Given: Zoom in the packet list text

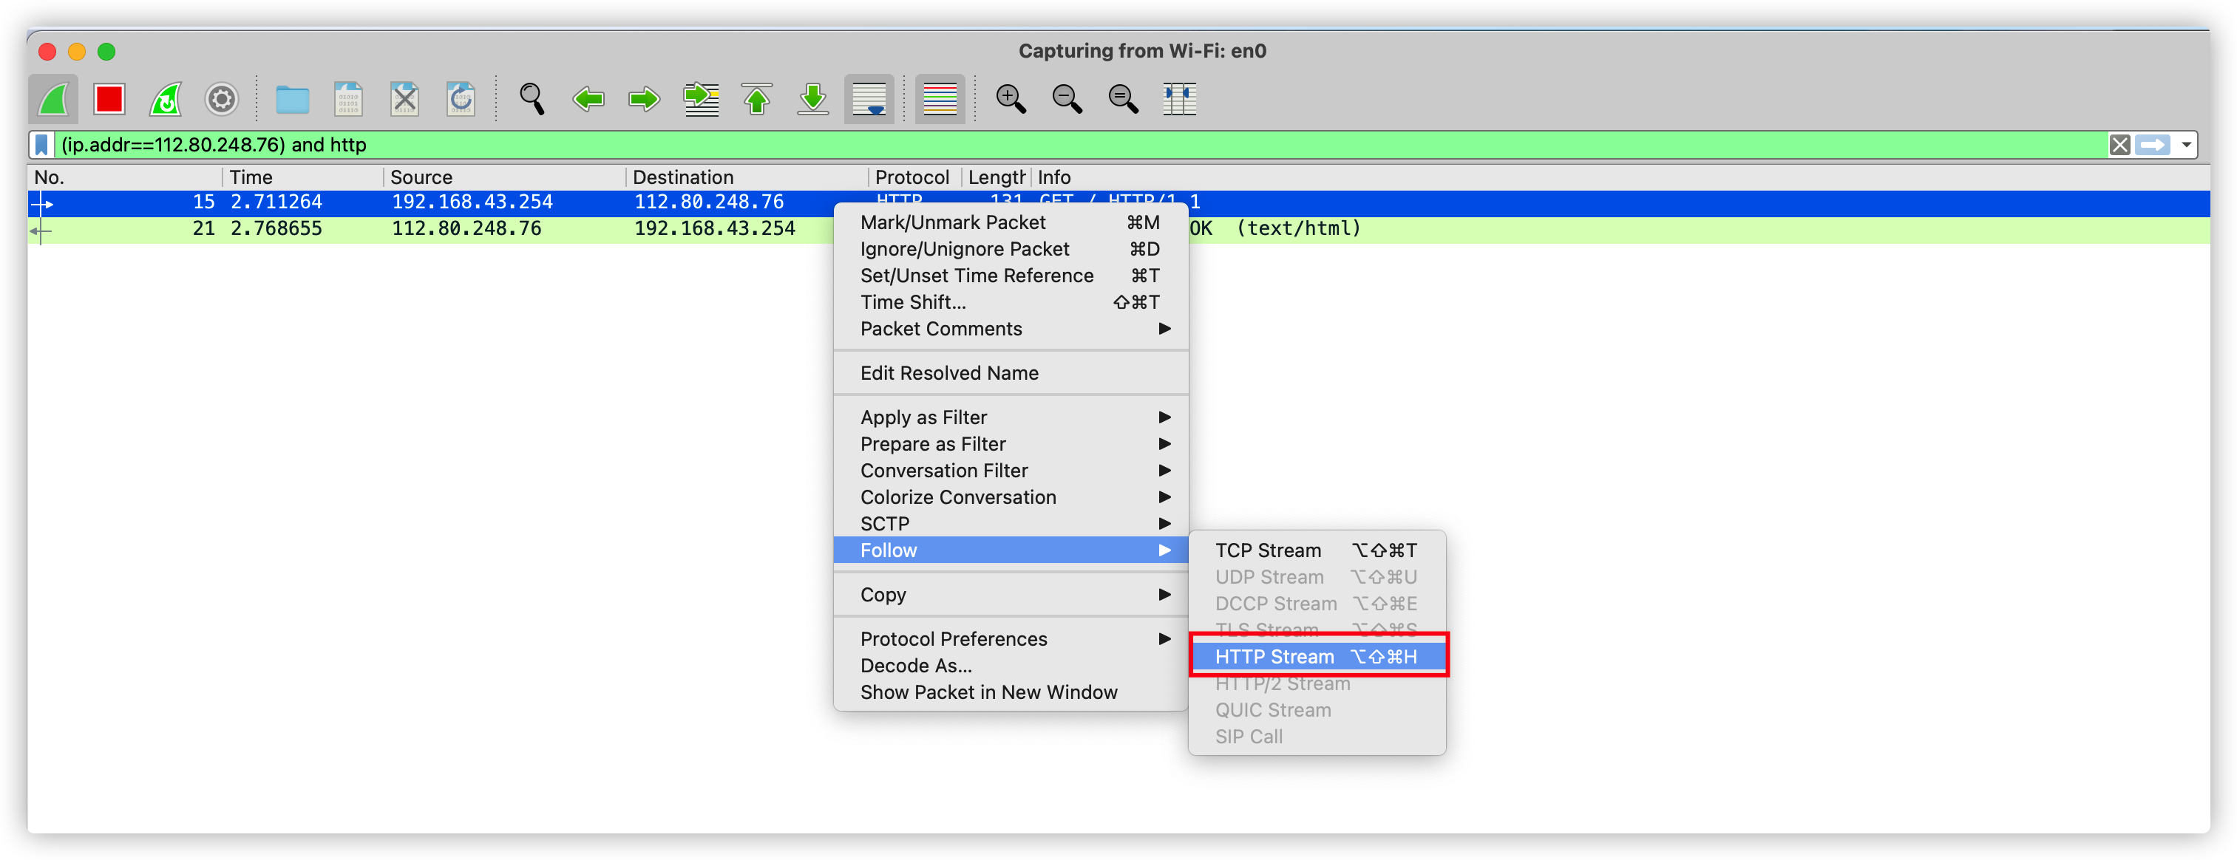Looking at the screenshot, I should click(1010, 99).
